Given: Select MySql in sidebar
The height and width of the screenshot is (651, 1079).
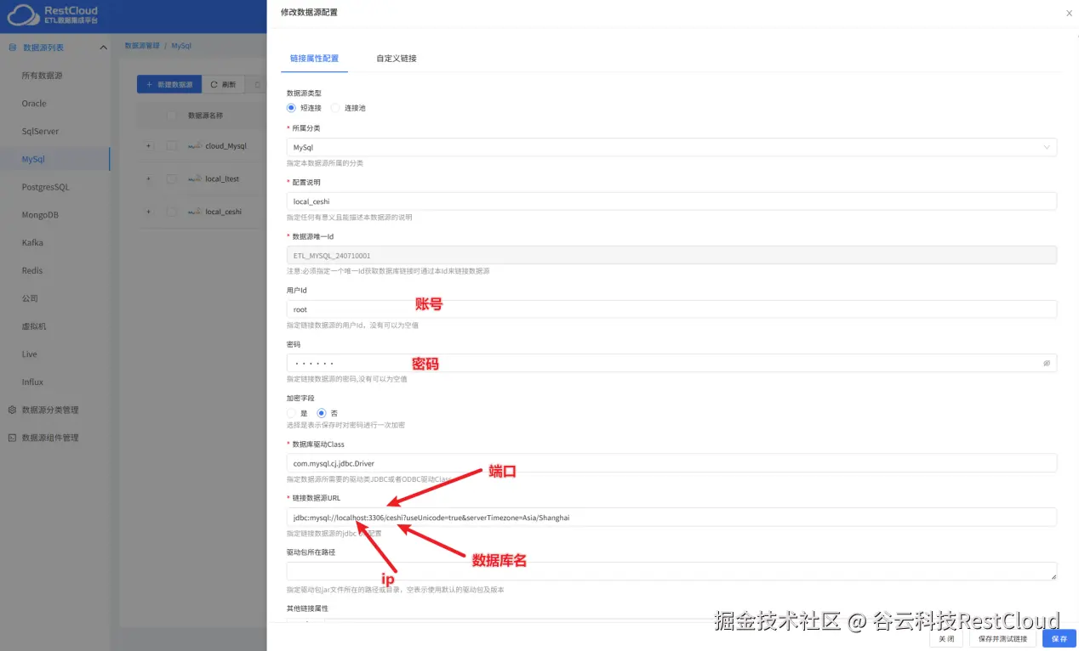Looking at the screenshot, I should click(33, 159).
